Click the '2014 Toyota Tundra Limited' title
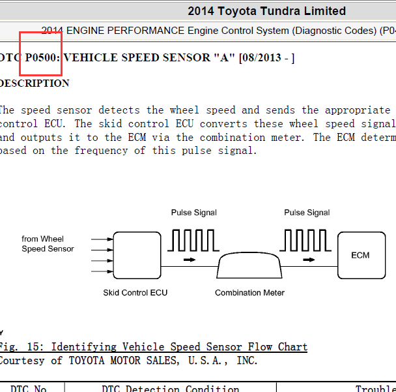The image size is (396, 392). (266, 11)
